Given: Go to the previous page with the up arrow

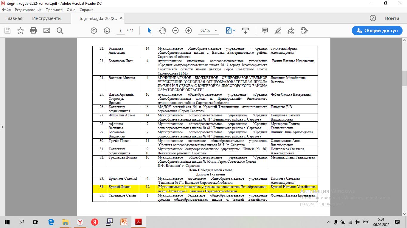Looking at the screenshot, I should pos(94,31).
